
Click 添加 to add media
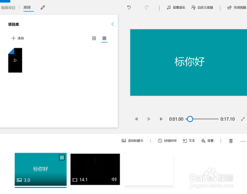click(18, 38)
